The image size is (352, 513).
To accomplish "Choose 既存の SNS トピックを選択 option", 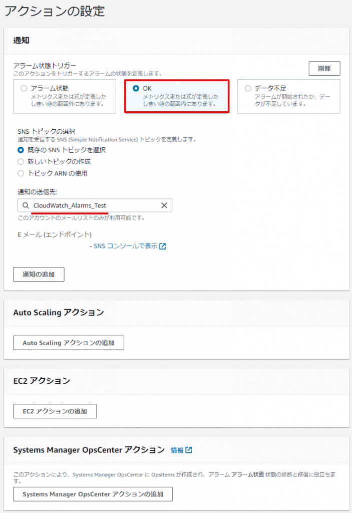I will click(x=21, y=150).
